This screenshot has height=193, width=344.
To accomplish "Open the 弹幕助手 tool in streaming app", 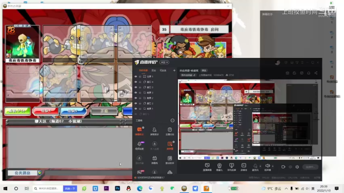I will (x=139, y=131).
